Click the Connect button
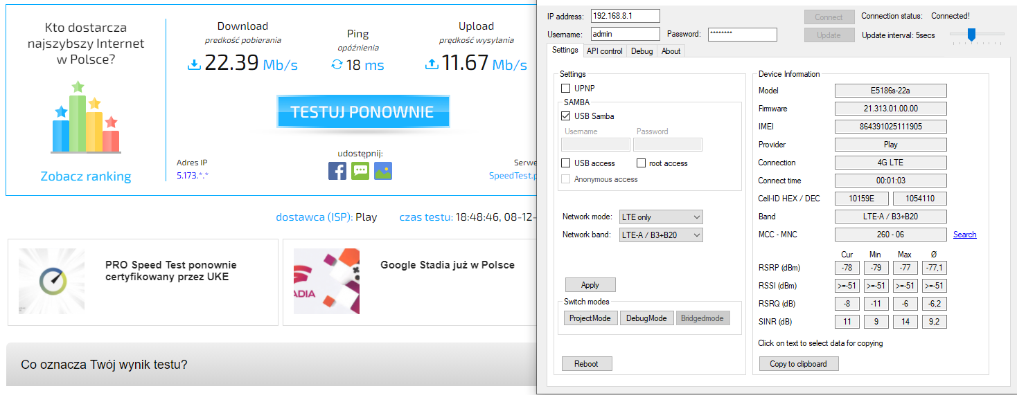Image resolution: width=1017 pixels, height=411 pixels. point(829,17)
